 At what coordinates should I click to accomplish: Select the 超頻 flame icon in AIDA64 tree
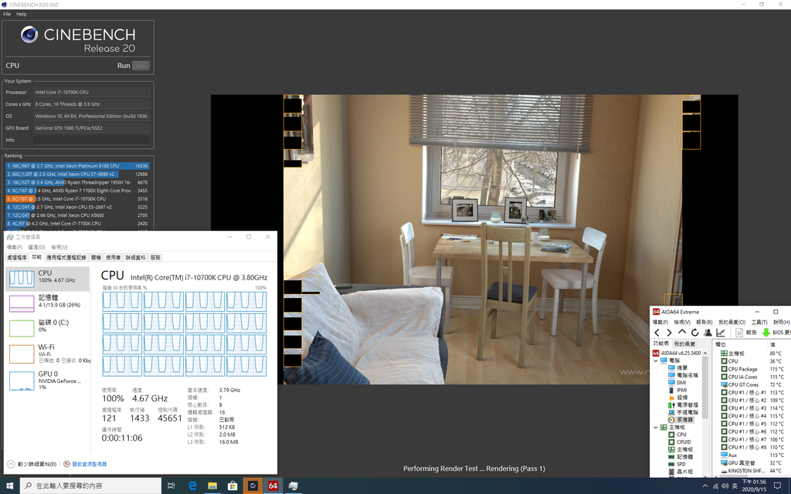(671, 398)
